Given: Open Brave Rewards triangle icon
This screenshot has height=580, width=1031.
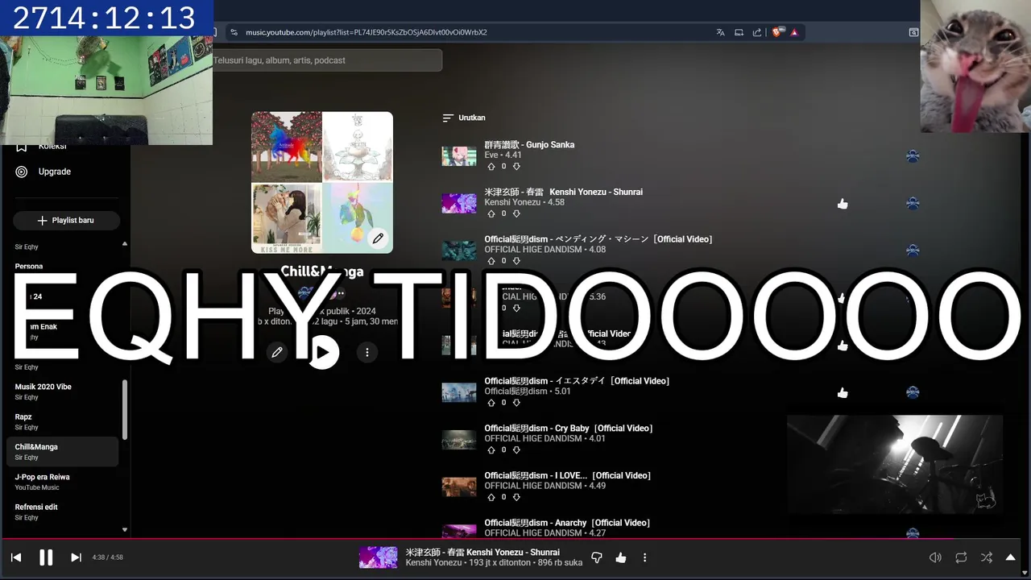Looking at the screenshot, I should tap(794, 32).
